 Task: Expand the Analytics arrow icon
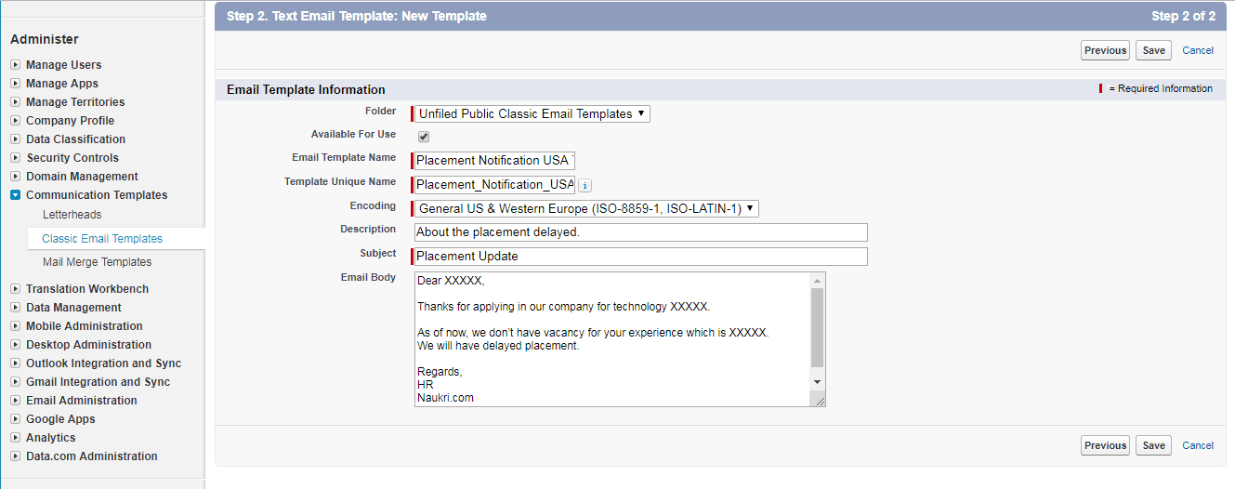click(x=16, y=438)
